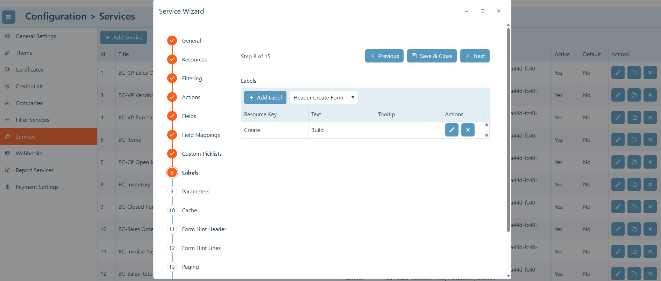Screen dimensions: 661x281
Task: Click the wizard dialog vertical scrollbar
Action: coord(508,129)
